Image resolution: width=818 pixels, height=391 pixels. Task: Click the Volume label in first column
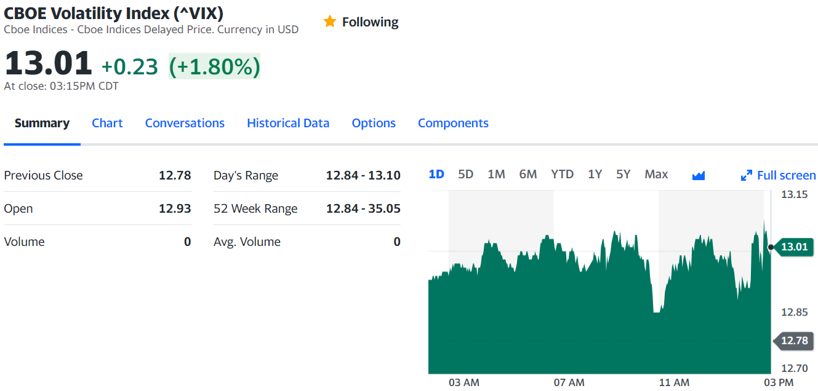pos(24,242)
